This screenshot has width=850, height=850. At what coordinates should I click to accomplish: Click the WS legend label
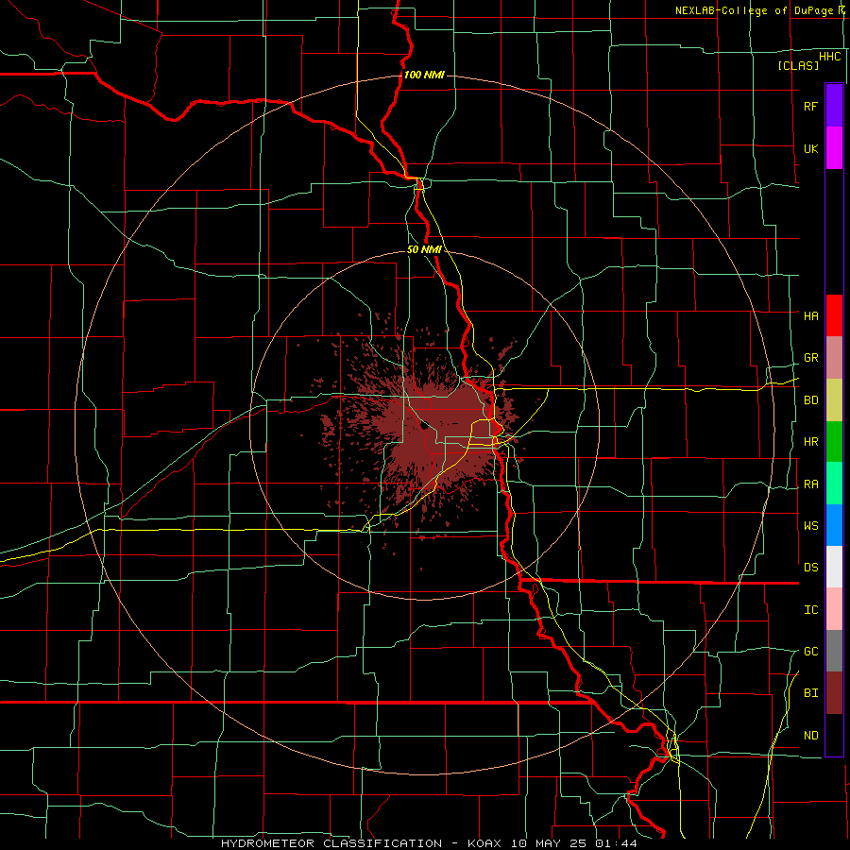(x=810, y=526)
